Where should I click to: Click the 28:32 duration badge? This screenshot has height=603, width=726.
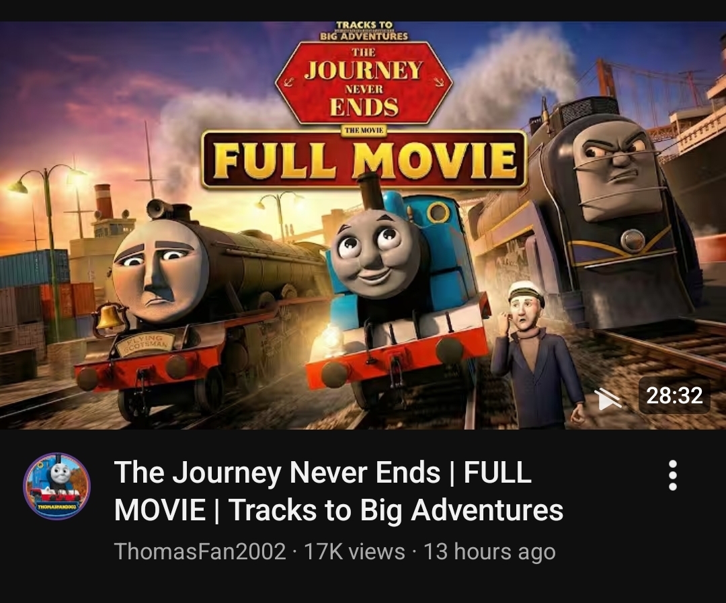pyautogui.click(x=674, y=395)
